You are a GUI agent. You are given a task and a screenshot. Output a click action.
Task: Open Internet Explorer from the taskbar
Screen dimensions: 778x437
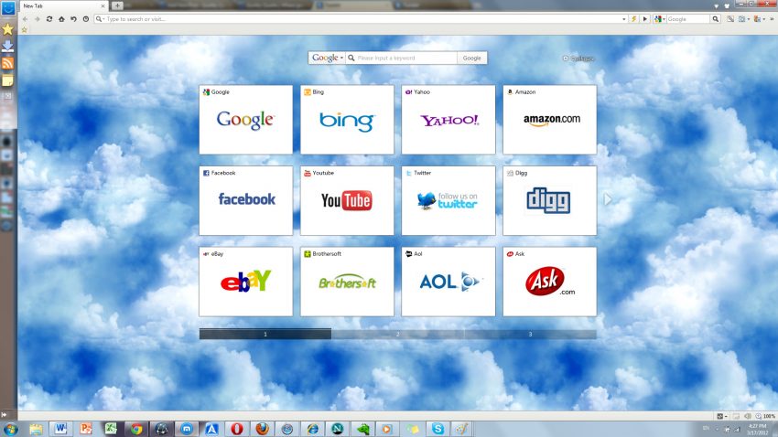[x=312, y=429]
